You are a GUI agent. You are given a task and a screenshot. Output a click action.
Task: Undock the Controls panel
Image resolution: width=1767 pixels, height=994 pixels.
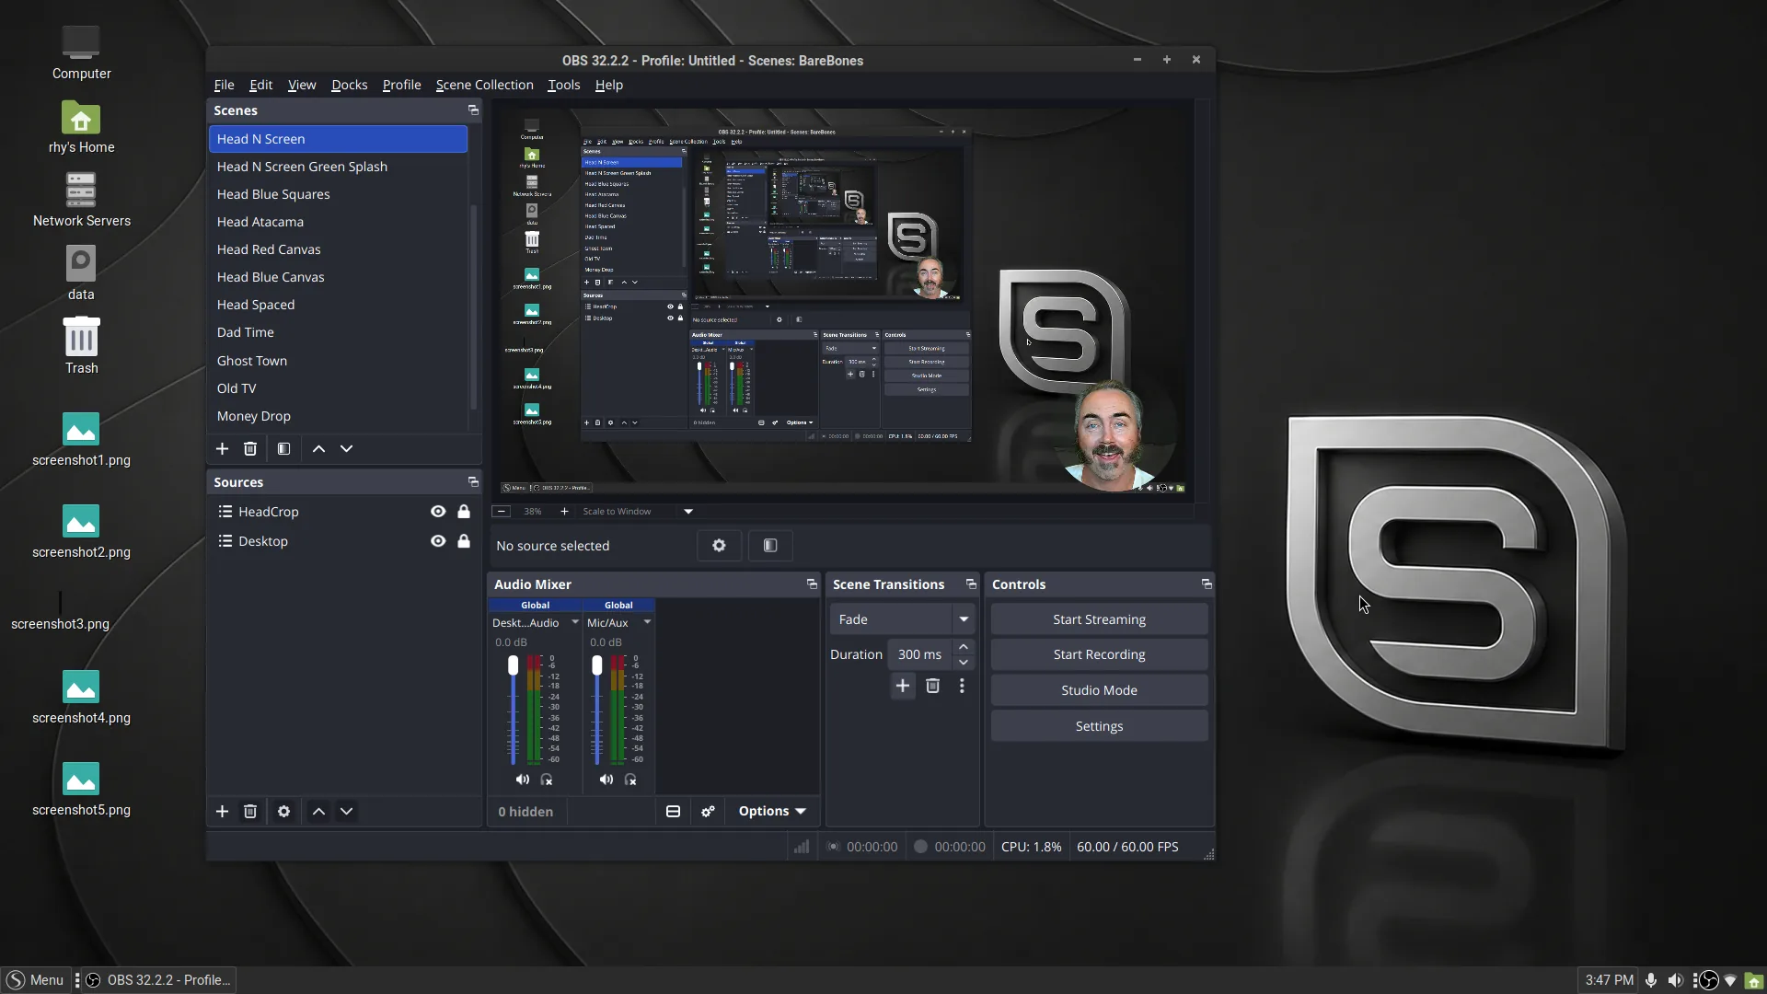(1207, 584)
